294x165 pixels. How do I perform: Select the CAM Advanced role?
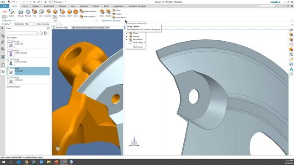tap(28, 53)
